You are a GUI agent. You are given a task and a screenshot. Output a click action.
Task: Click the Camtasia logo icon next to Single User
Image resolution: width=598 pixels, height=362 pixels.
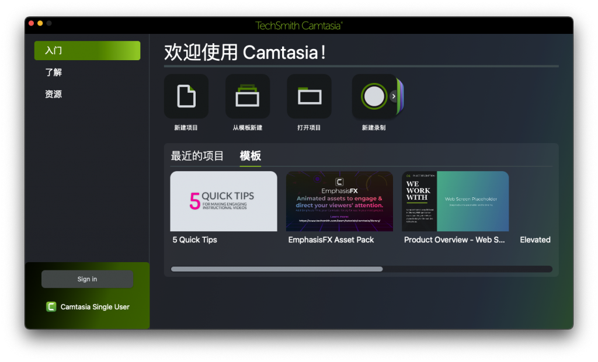coord(51,307)
